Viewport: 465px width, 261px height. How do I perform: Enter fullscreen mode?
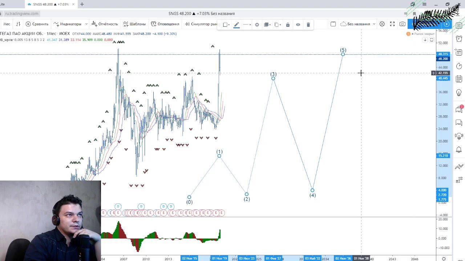(392, 24)
